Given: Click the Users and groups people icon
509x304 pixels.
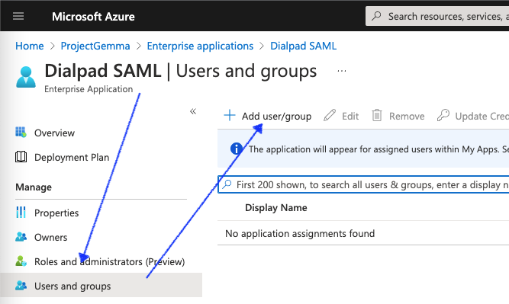Looking at the screenshot, I should (x=21, y=285).
